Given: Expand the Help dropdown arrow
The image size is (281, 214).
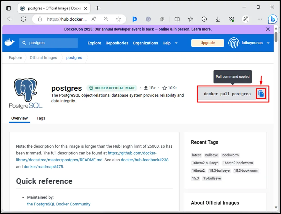Looking at the screenshot, I should pos(176,43).
